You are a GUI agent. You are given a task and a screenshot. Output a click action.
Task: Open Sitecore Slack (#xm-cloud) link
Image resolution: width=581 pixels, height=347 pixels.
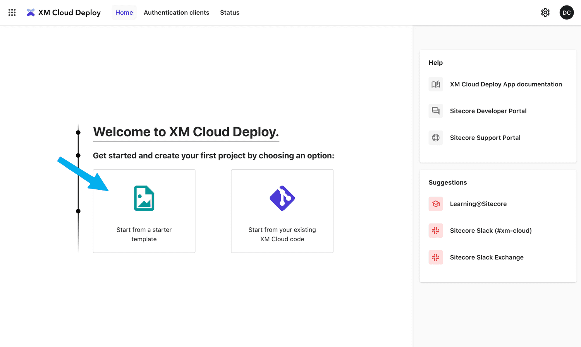[x=491, y=230]
